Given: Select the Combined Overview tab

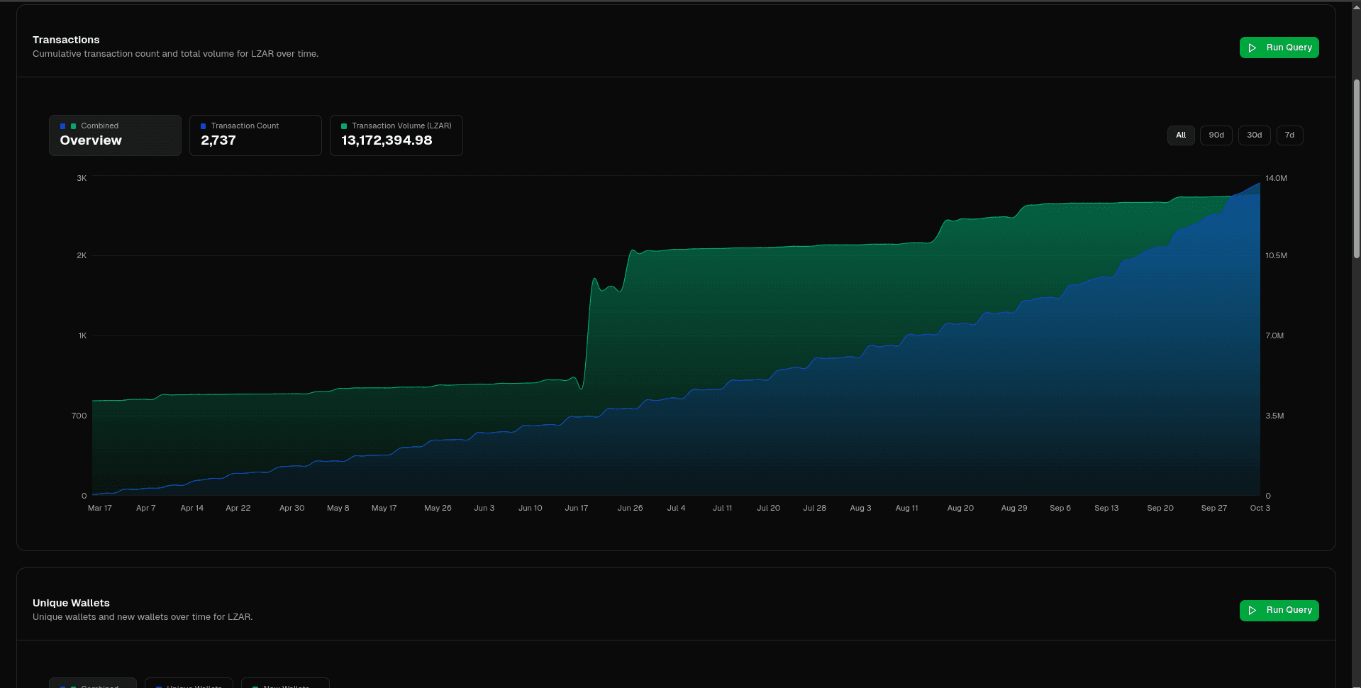Looking at the screenshot, I should click(115, 135).
